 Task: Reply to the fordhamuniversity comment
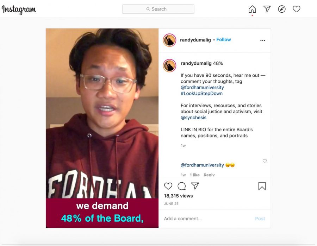point(209,175)
